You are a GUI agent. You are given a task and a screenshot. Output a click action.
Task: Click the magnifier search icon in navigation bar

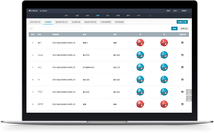pyautogui.click(x=150, y=16)
